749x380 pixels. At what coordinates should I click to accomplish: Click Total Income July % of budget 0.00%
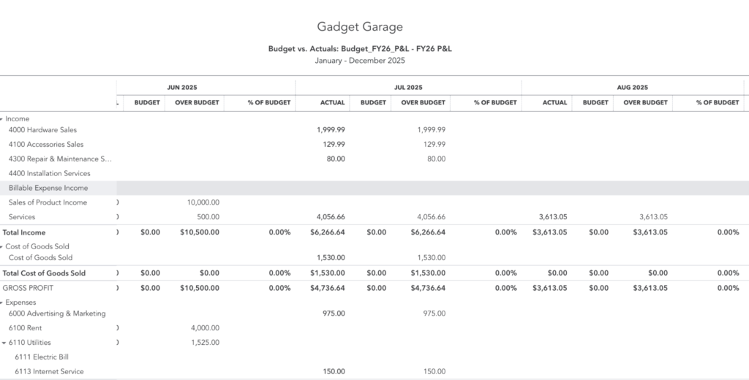[x=506, y=232]
